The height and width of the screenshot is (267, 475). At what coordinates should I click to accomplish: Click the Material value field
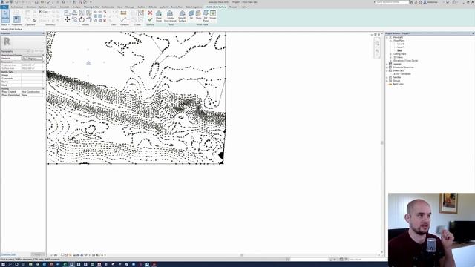(x=33, y=59)
